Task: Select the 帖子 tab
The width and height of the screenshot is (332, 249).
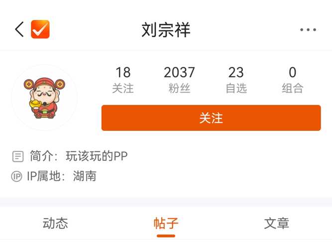Action: click(166, 223)
